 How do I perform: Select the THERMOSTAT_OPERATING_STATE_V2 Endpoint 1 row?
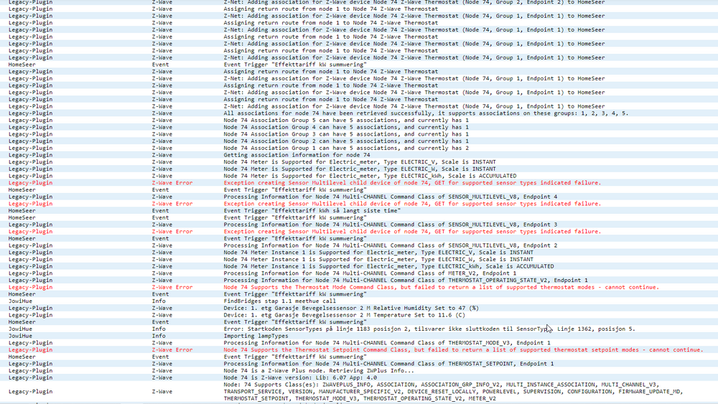point(405,281)
